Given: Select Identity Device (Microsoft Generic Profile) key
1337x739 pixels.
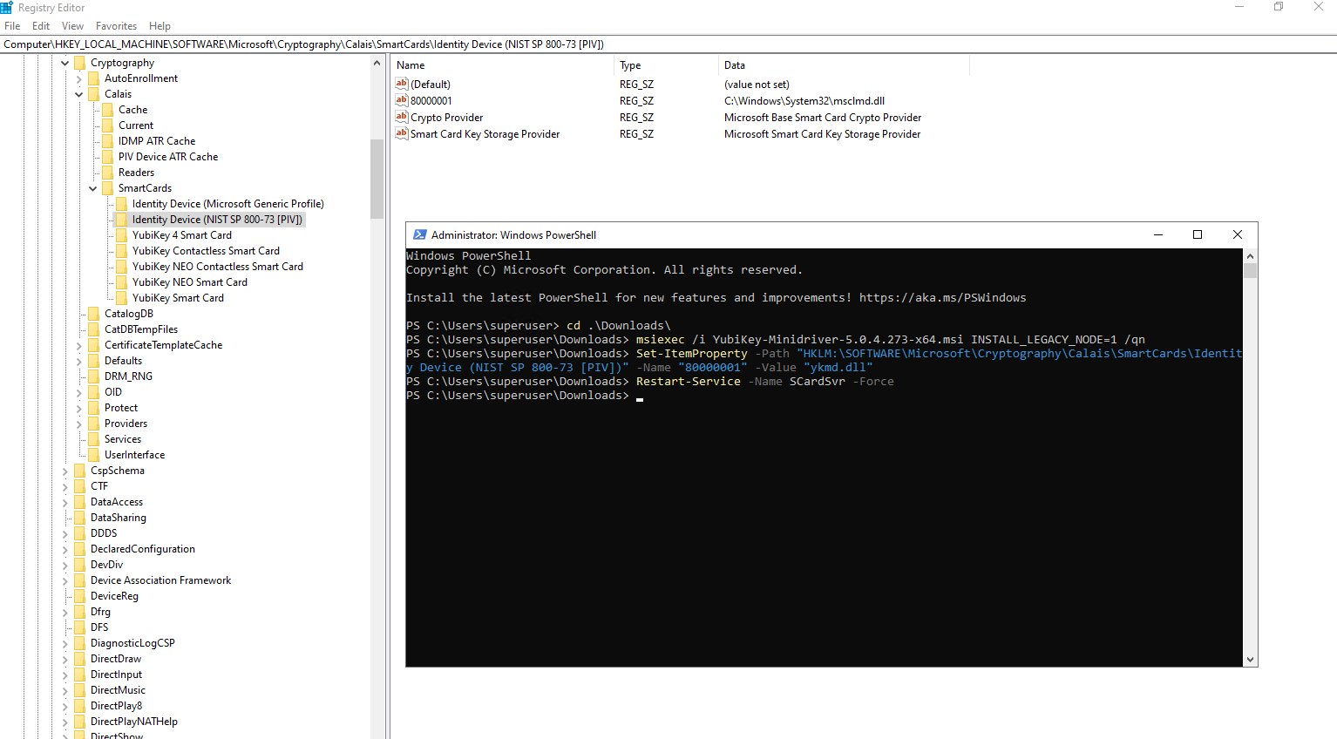Looking at the screenshot, I should click(x=227, y=204).
